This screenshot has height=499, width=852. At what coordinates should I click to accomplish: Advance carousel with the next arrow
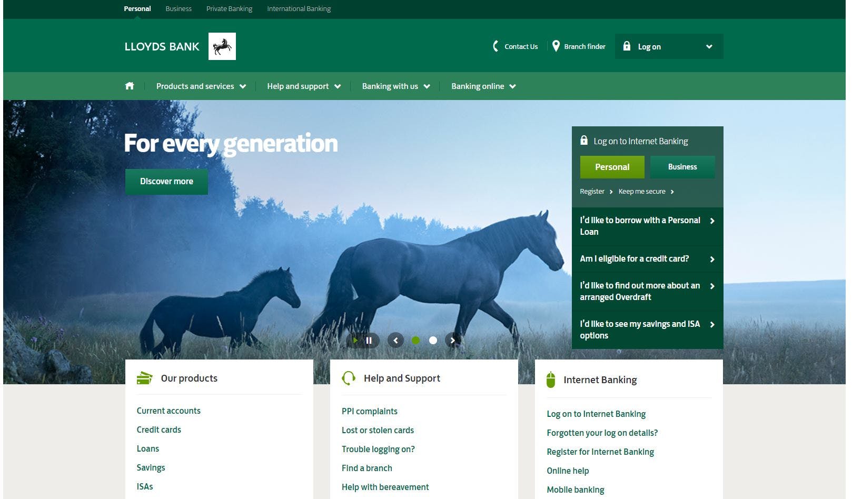452,341
